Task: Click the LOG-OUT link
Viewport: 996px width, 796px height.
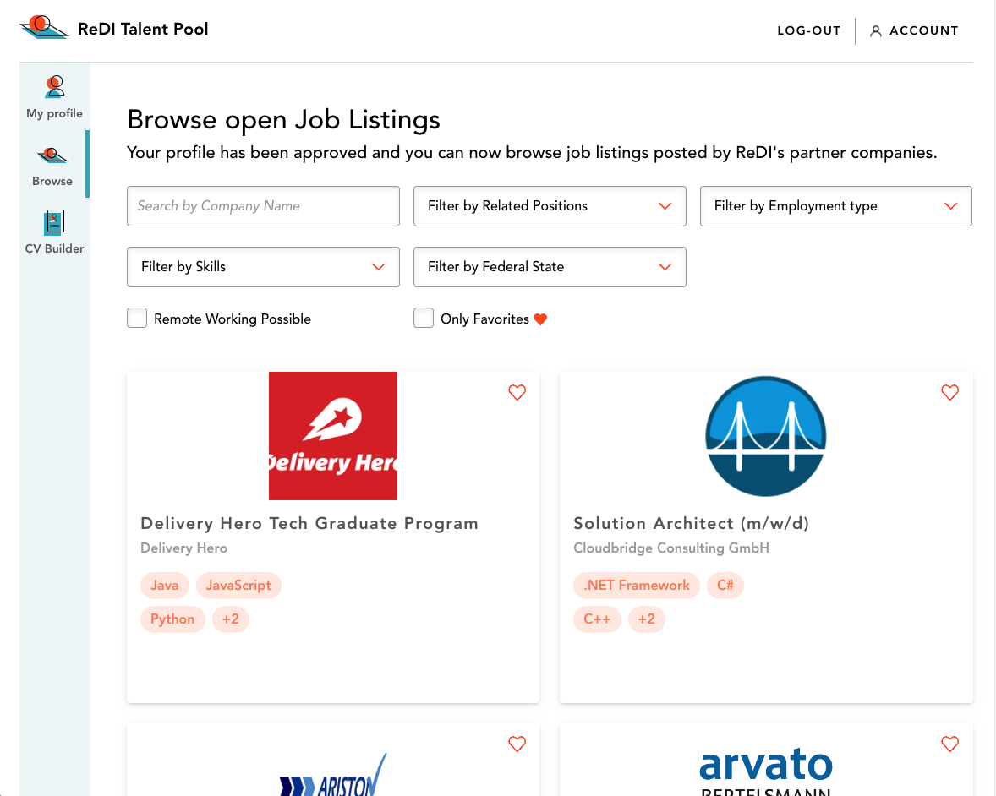Action: [x=808, y=30]
